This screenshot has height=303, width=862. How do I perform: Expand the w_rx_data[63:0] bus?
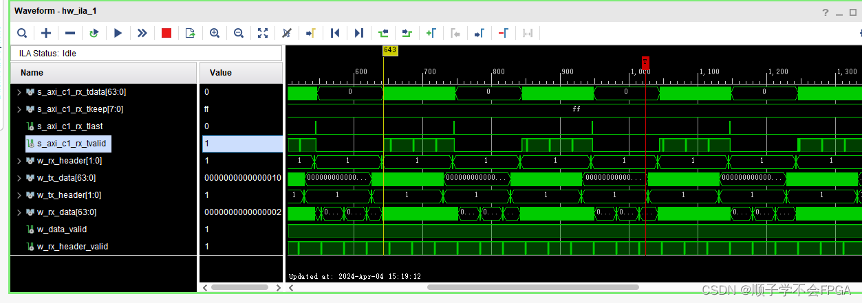pyautogui.click(x=19, y=212)
